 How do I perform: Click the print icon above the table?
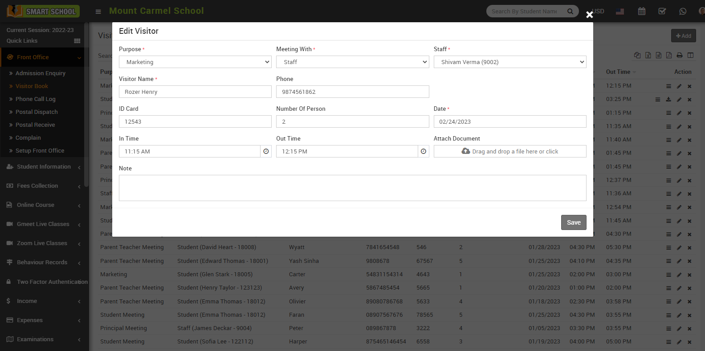pos(680,55)
